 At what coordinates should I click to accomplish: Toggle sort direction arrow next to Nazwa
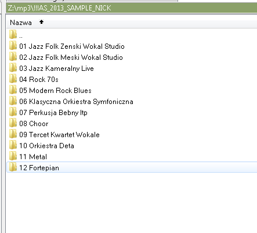(41, 22)
